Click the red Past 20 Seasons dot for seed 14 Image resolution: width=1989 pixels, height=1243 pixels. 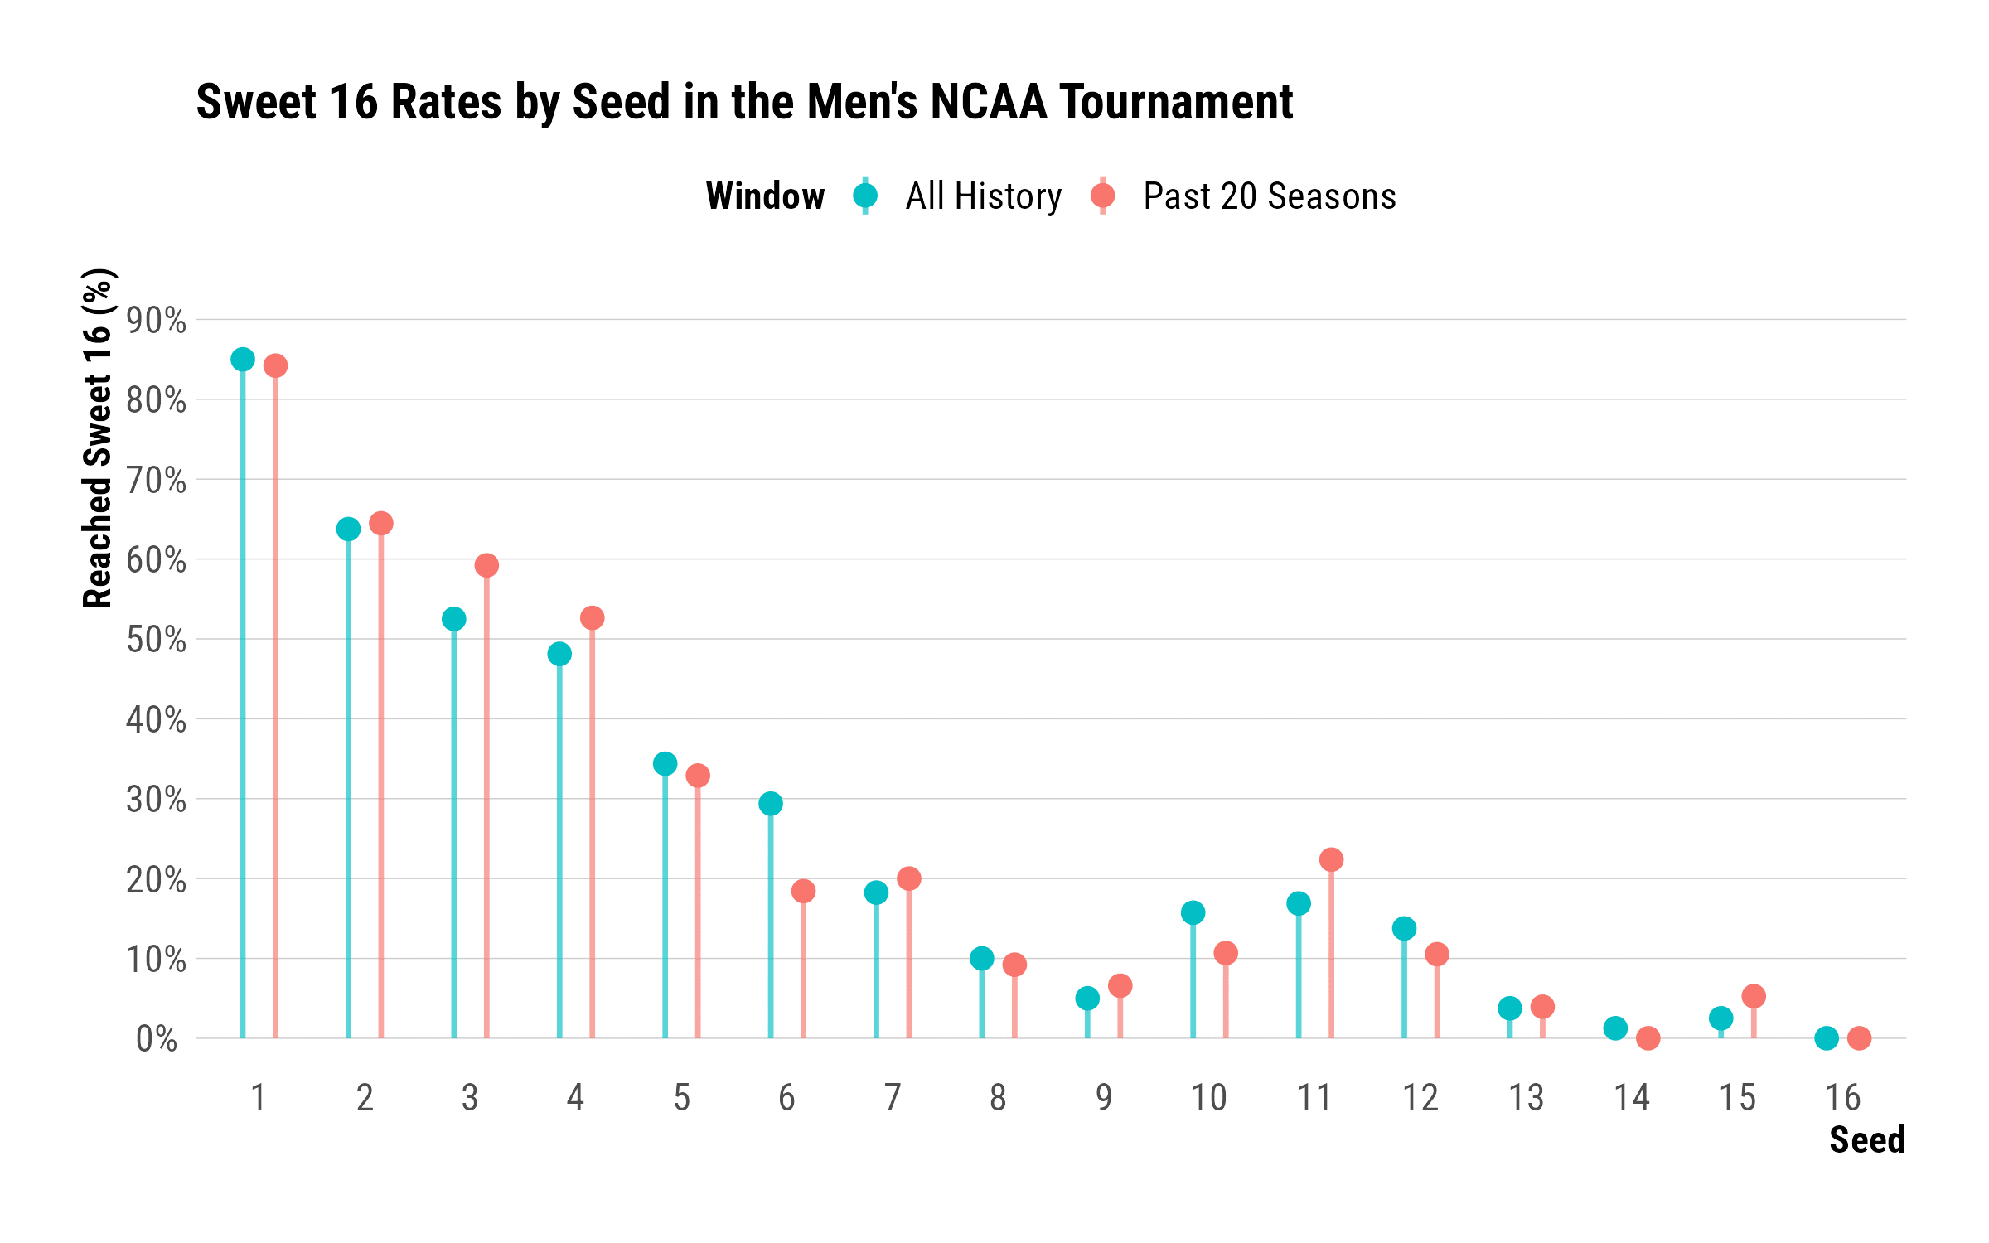pos(1648,1037)
